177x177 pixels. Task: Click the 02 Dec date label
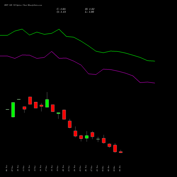108,168
